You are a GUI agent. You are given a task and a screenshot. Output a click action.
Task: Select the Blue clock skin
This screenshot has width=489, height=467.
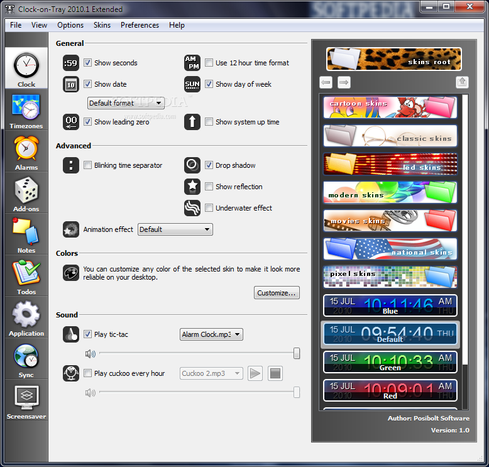390,305
